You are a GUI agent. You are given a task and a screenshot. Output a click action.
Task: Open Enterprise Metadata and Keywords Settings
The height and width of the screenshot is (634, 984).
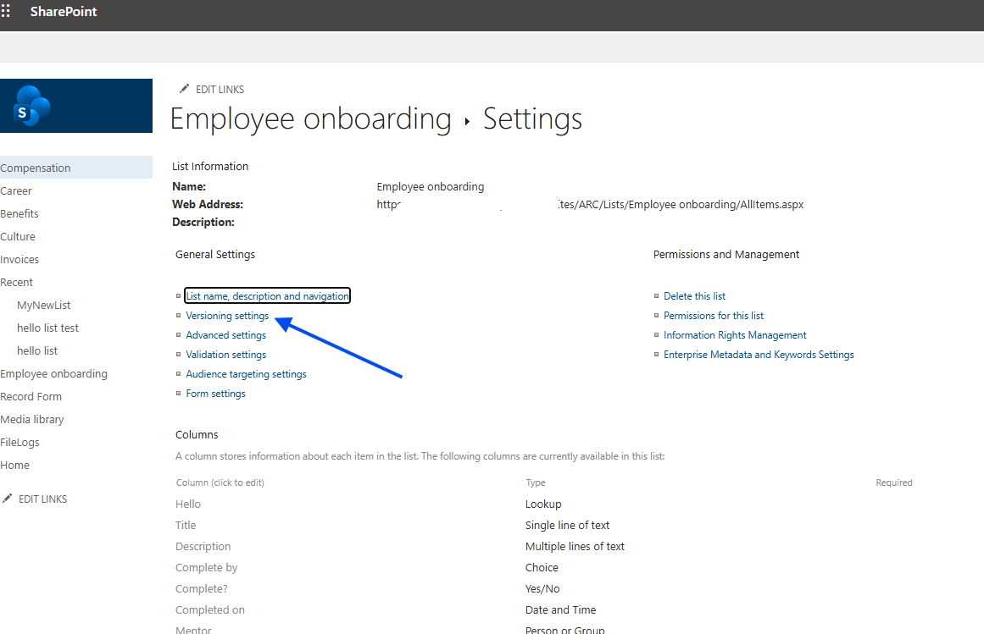click(758, 355)
